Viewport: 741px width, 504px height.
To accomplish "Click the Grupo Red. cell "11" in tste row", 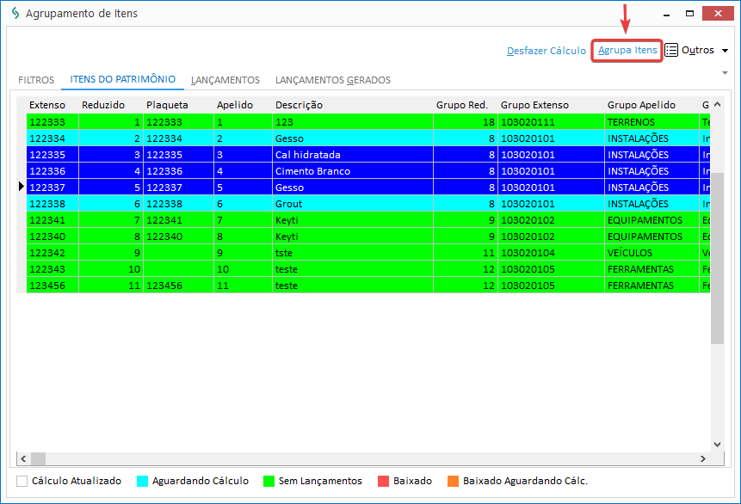I will pos(466,253).
